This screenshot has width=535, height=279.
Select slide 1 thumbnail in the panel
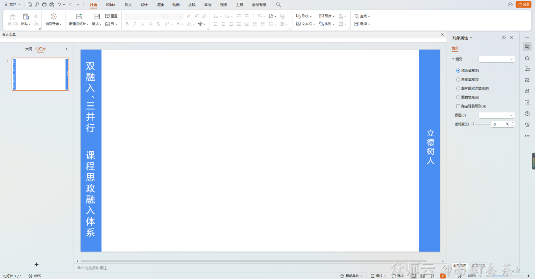(x=40, y=74)
